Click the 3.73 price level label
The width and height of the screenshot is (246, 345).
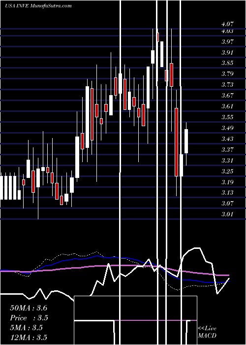pyautogui.click(x=227, y=85)
